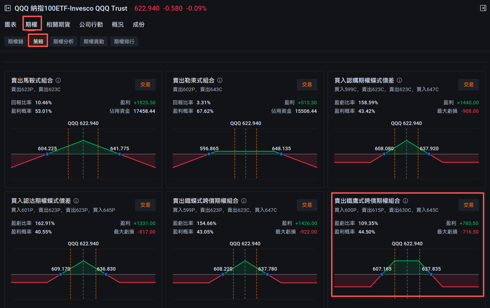
Task: Open info icon for 買入認購期權蝶式價差
Action: coord(399,80)
